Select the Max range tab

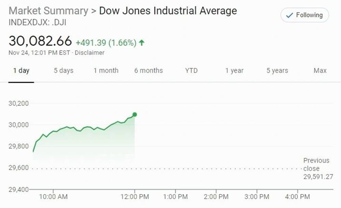coord(320,71)
